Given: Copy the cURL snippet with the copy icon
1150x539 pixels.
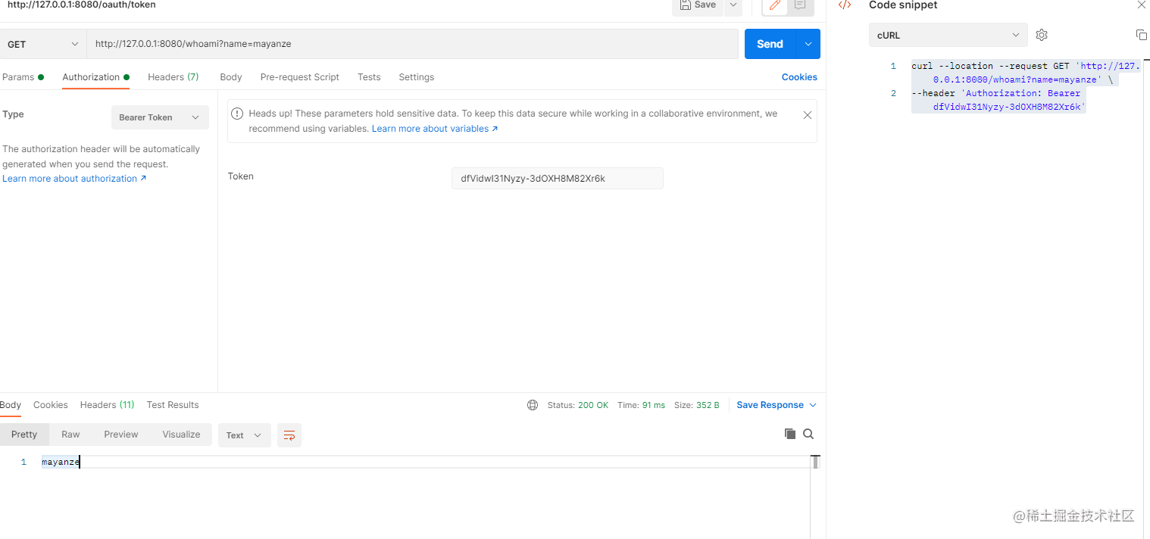Looking at the screenshot, I should tap(1141, 34).
